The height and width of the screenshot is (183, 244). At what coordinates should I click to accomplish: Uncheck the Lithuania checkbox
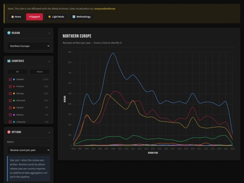pyautogui.click(x=10, y=122)
